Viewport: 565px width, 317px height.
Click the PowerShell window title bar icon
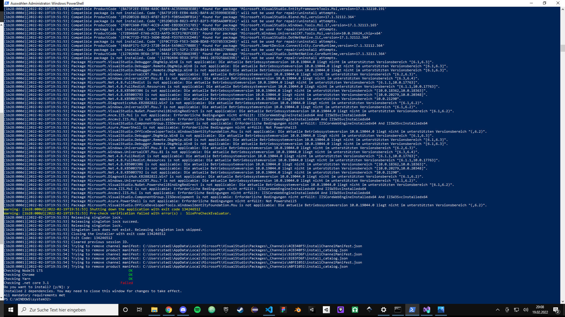click(x=6, y=3)
